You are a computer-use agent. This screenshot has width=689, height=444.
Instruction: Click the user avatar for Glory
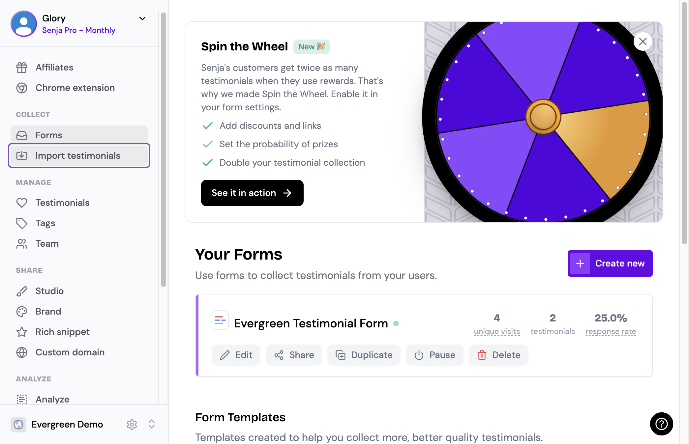(23, 24)
